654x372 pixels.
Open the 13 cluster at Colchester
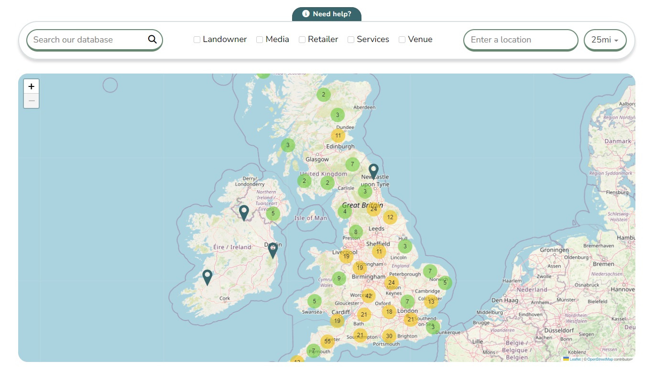click(x=431, y=301)
